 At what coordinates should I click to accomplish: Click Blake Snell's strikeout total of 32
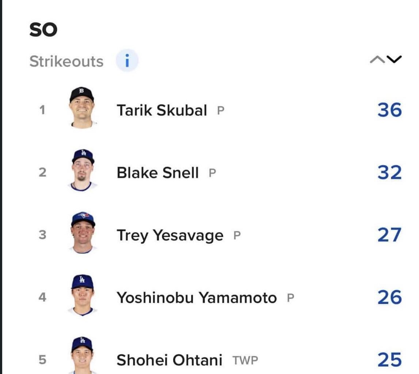click(x=390, y=171)
